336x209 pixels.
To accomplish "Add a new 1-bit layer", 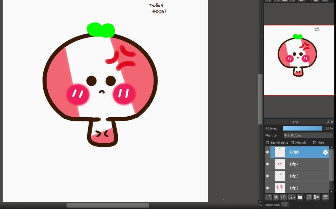I will [283, 197].
